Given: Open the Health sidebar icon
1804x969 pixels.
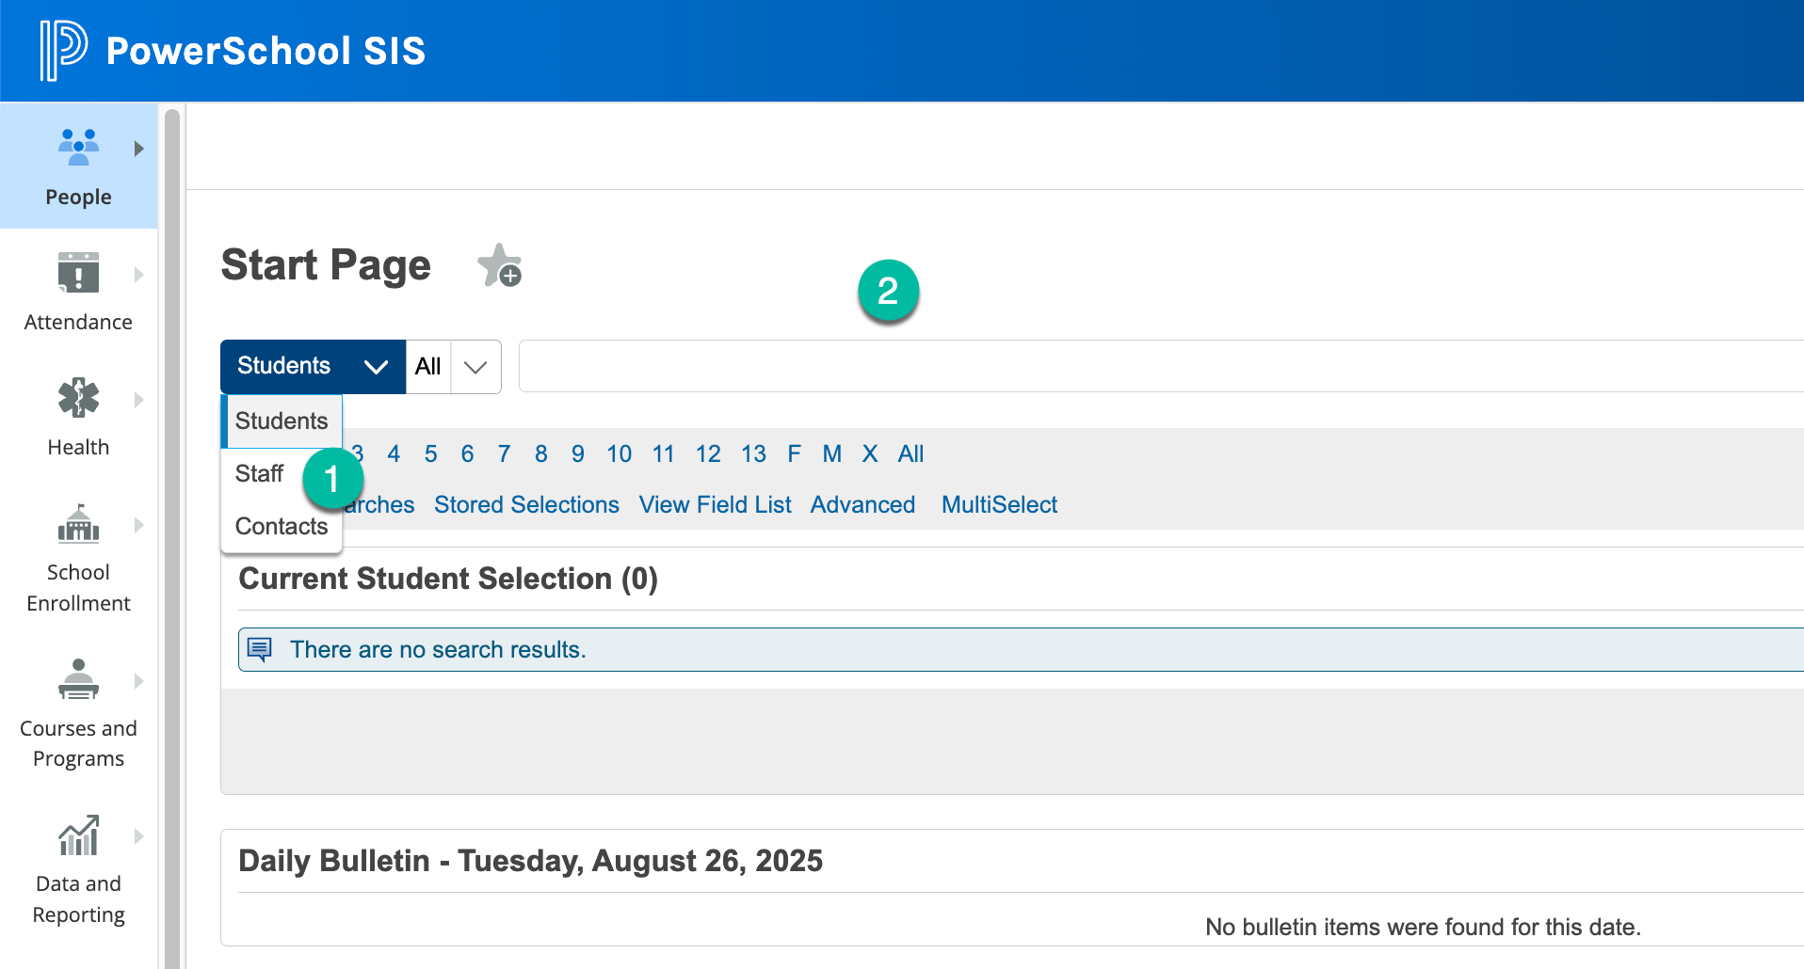Looking at the screenshot, I should pos(78,398).
